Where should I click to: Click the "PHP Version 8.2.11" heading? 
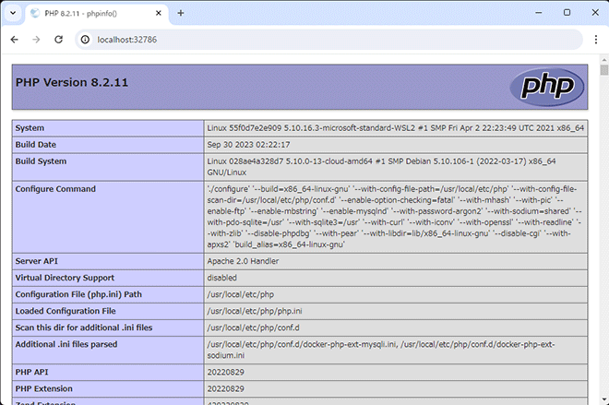pos(72,83)
